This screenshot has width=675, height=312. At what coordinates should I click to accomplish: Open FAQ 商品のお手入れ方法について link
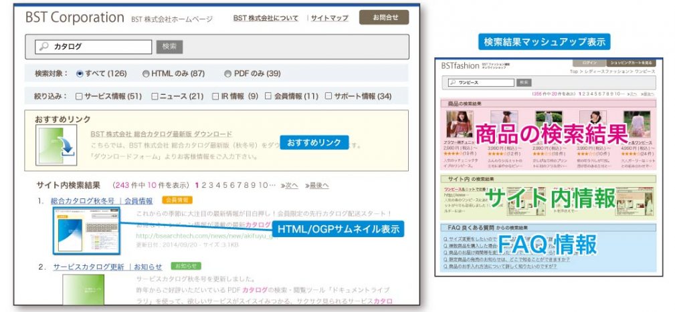(x=500, y=267)
